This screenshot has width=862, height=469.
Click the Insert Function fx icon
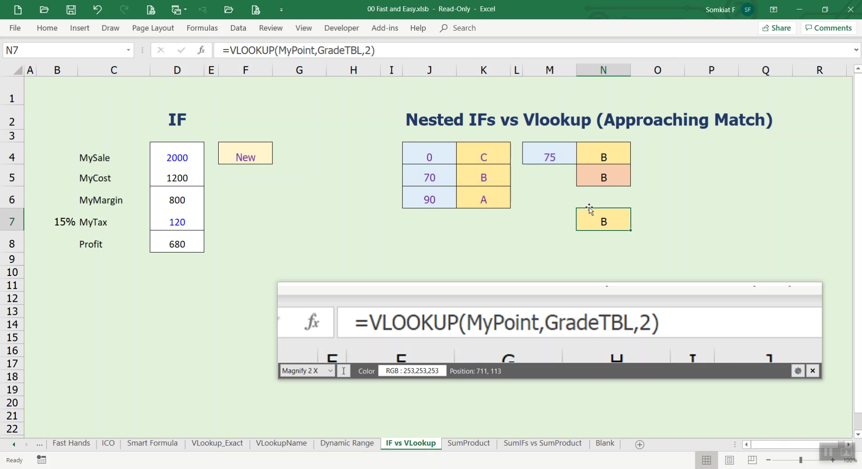tap(201, 50)
